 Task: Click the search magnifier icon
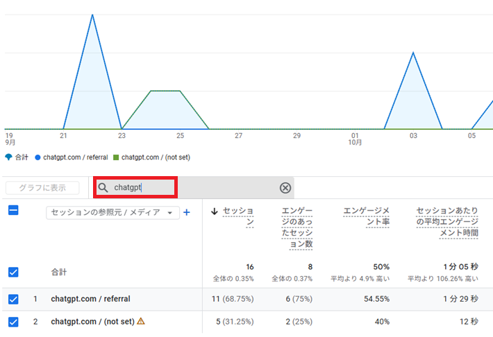click(103, 188)
